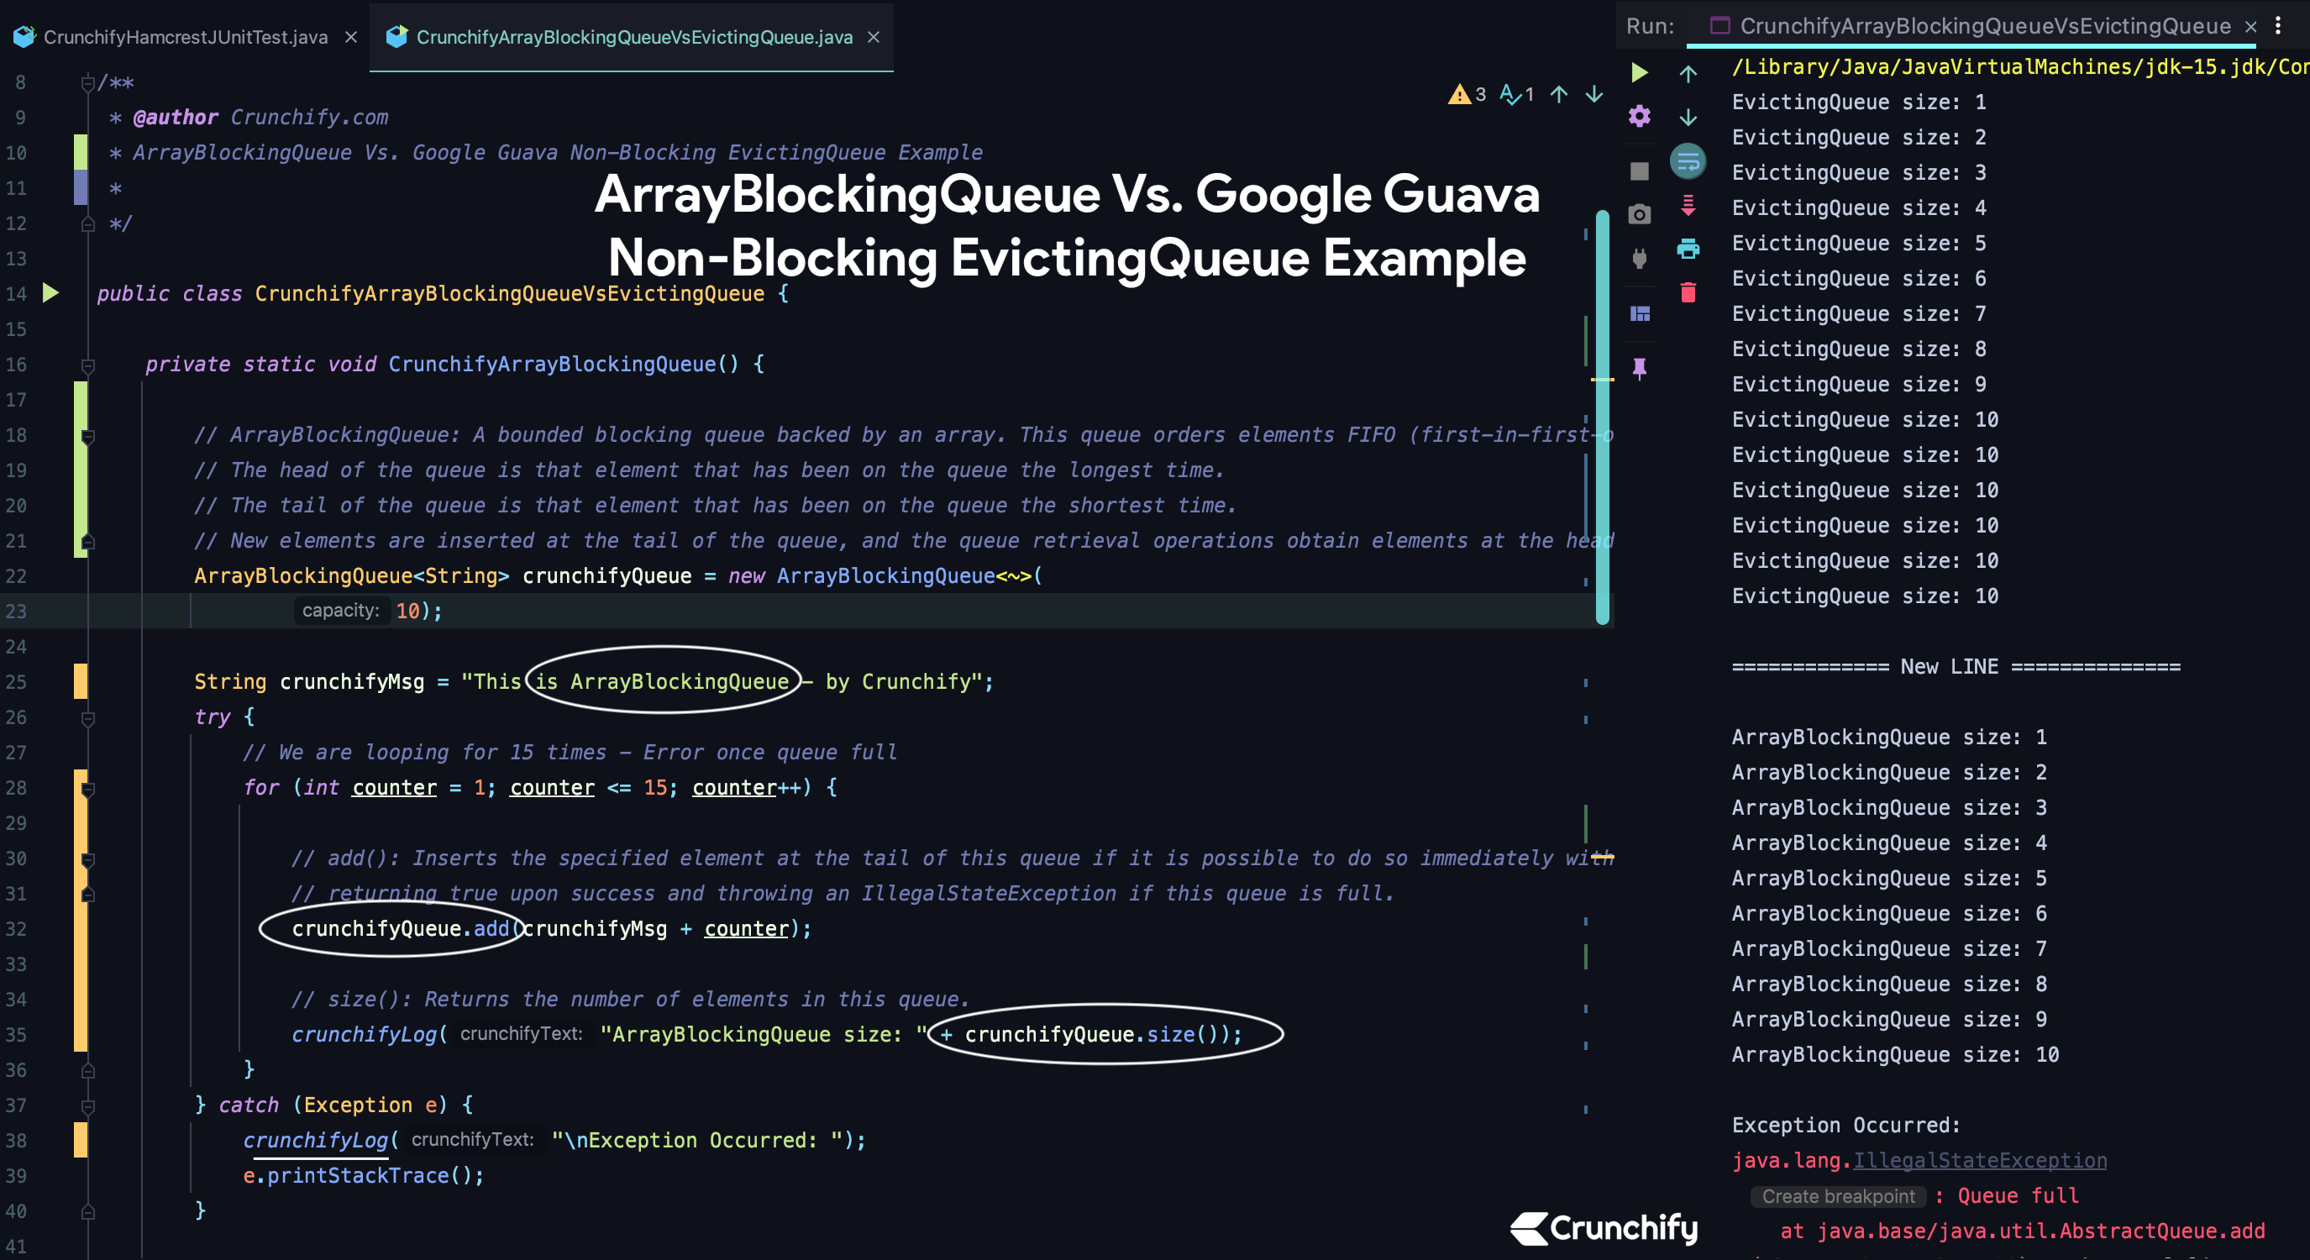This screenshot has height=1260, width=2310.
Task: Click the camera thread dump icon
Action: coord(1639,214)
